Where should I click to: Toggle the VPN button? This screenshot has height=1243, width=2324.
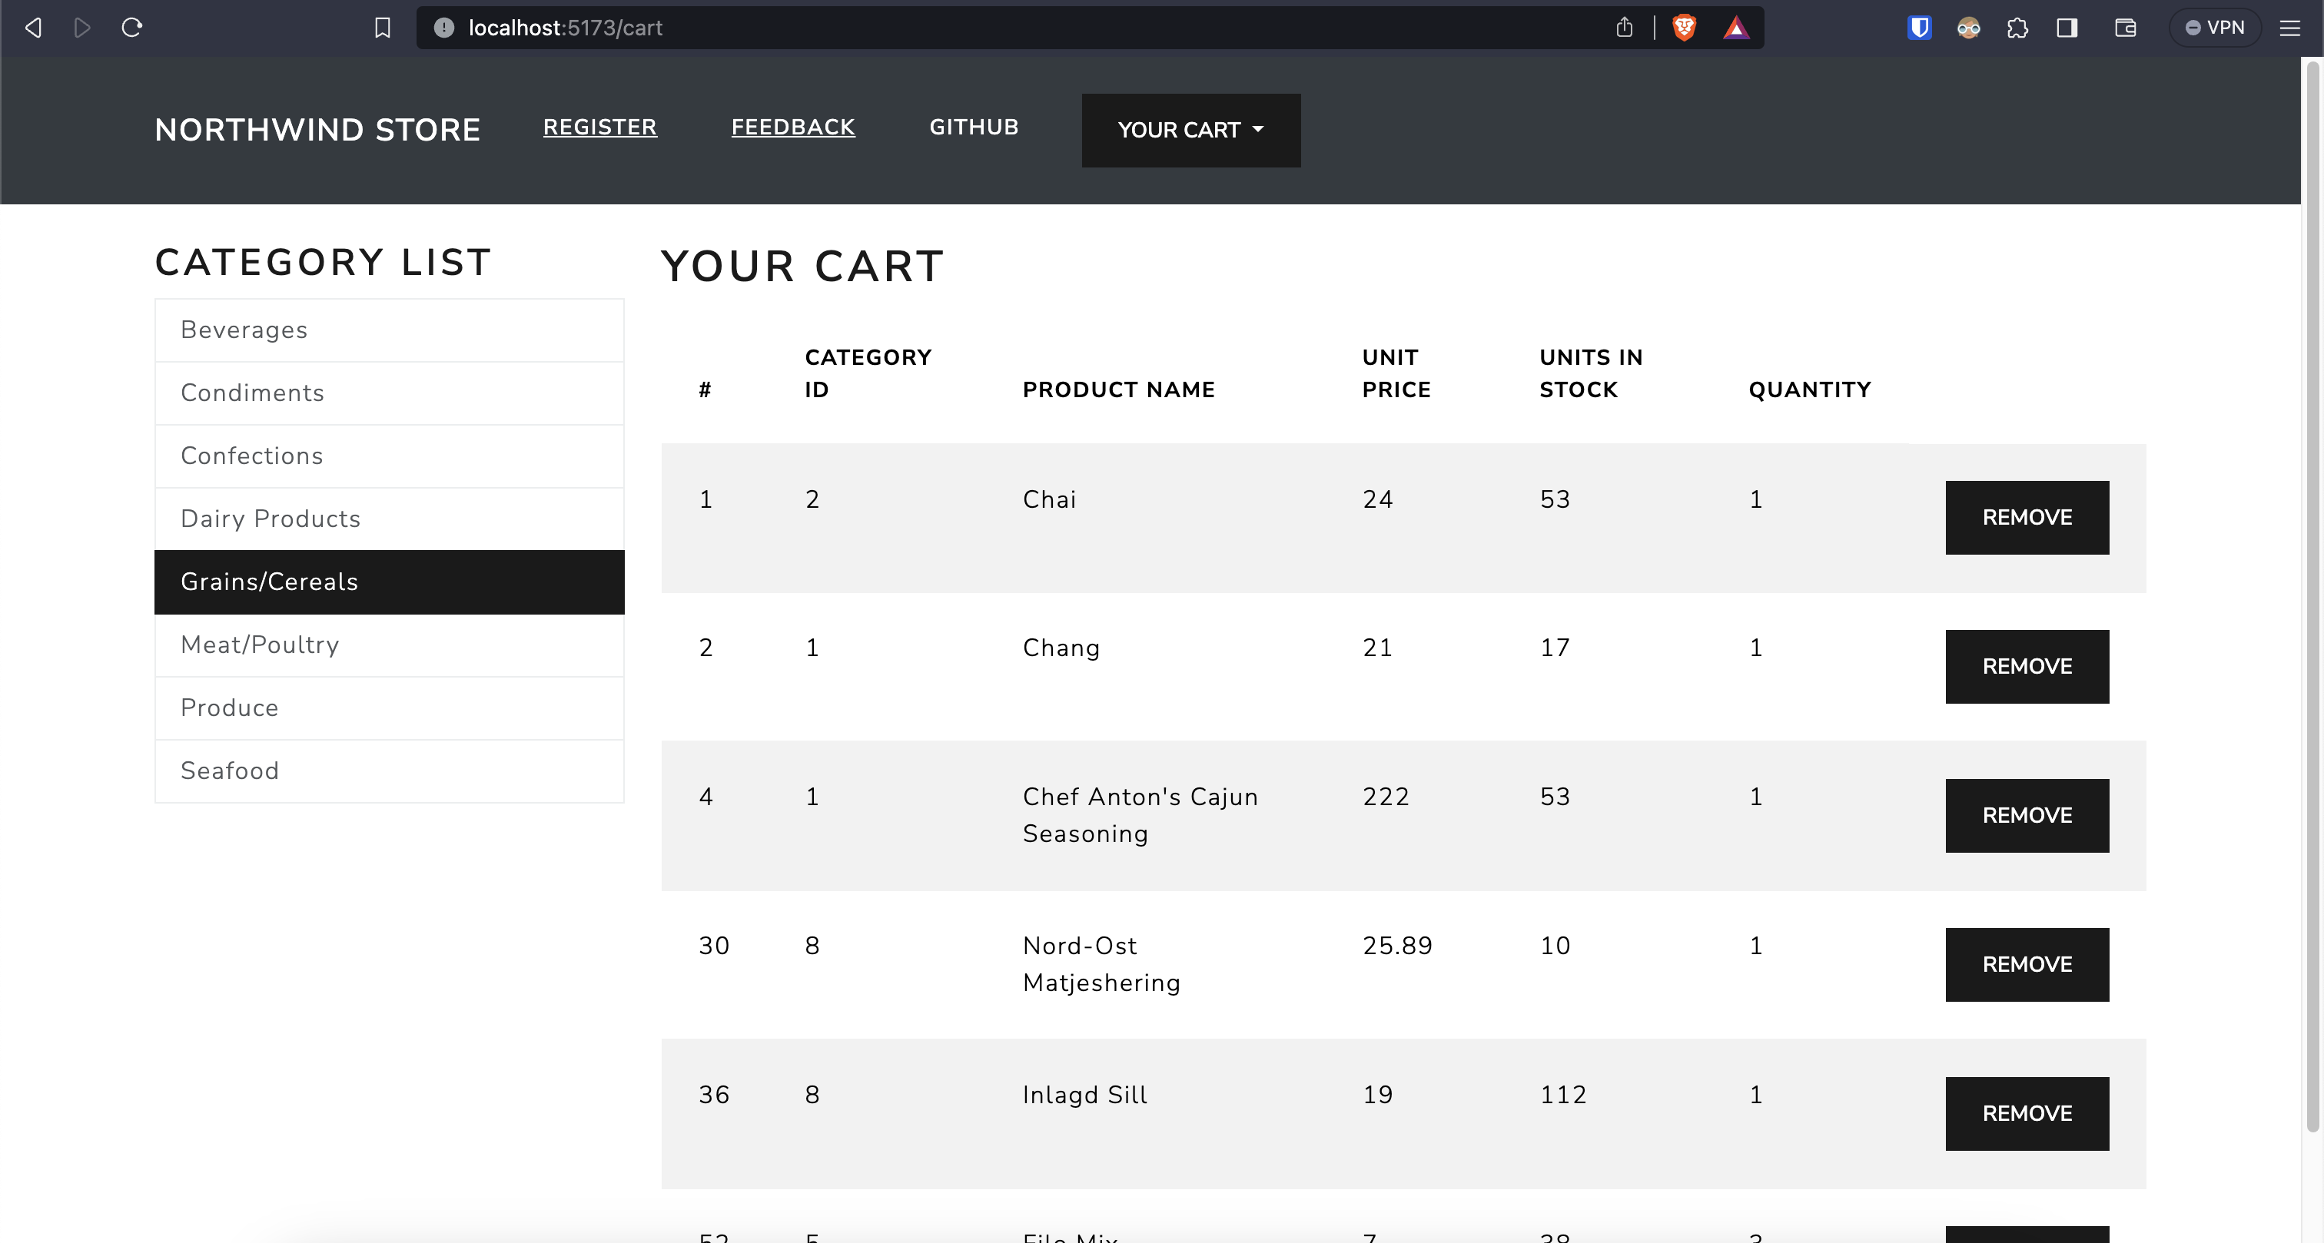(x=2214, y=28)
